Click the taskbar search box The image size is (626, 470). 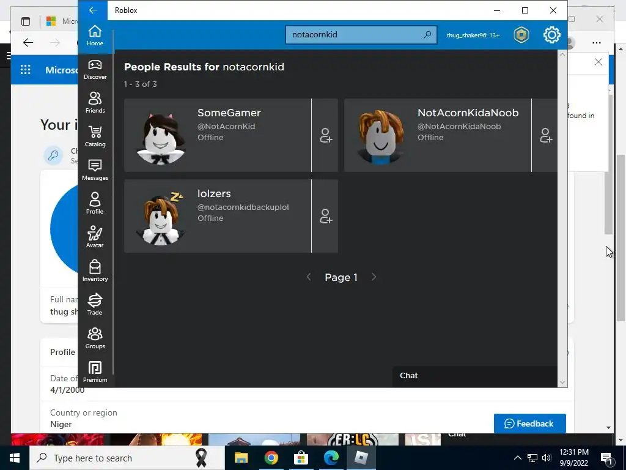click(127, 458)
